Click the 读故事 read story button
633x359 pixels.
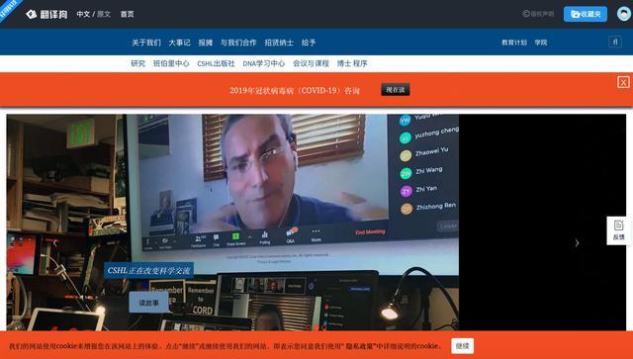tap(148, 302)
